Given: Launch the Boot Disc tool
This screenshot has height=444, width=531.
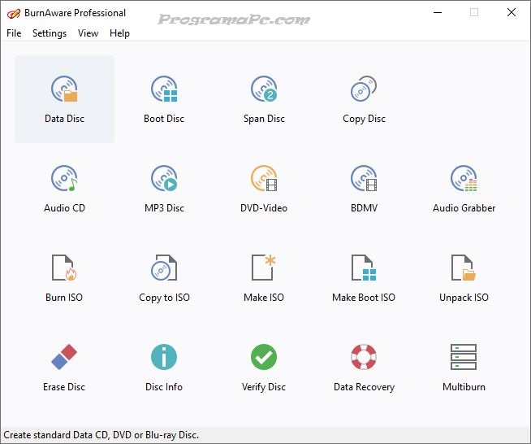Looking at the screenshot, I should pyautogui.click(x=164, y=90).
